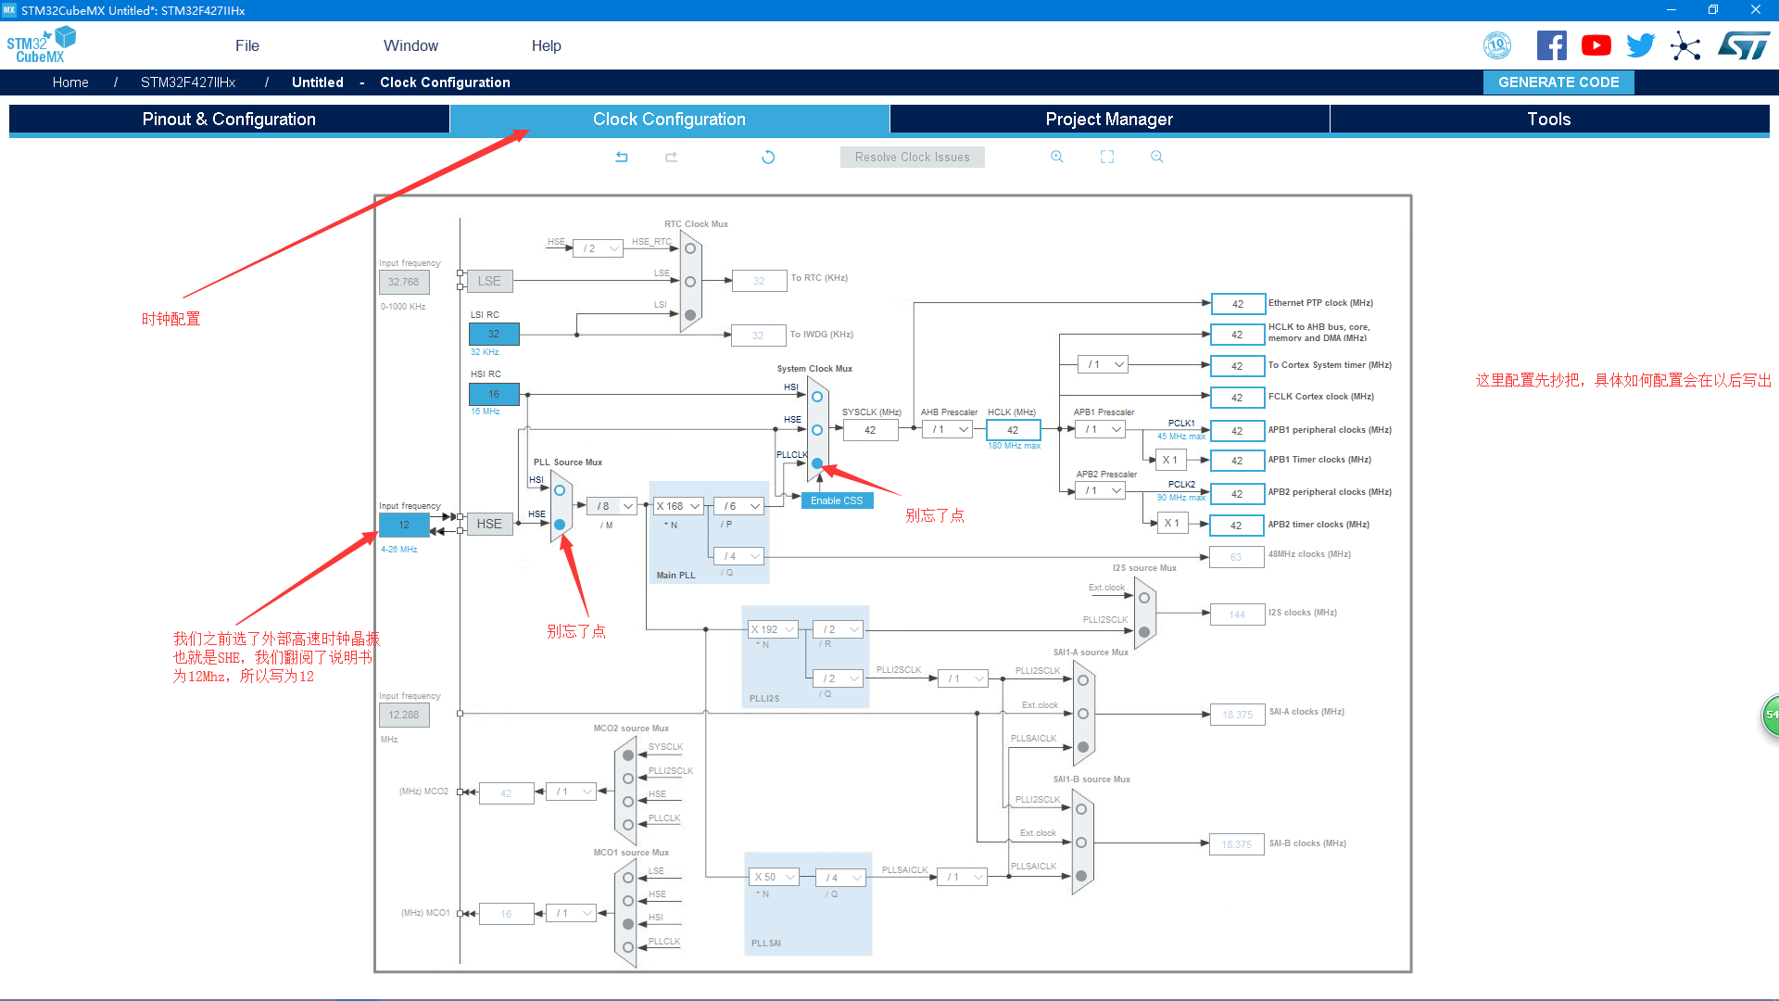Select HSI in PLL Source Mux
Viewport: 1779px width, 1001px height.
560,490
